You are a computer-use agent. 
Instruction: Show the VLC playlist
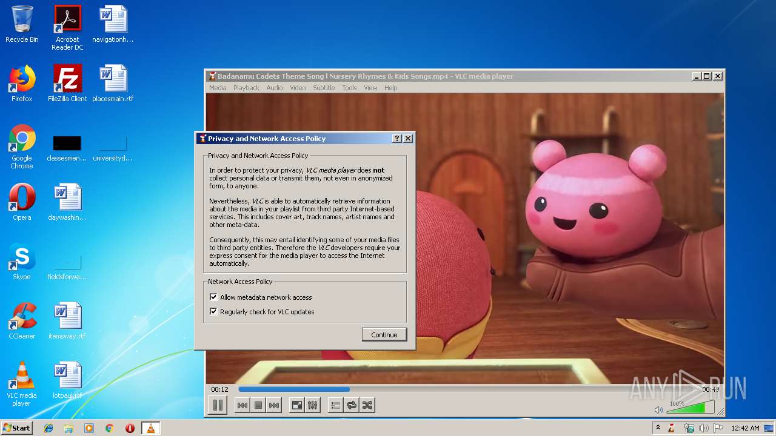(336, 406)
